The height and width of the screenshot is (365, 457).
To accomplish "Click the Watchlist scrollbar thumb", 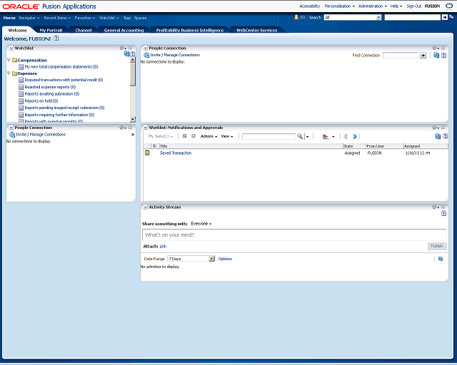I will 133,74.
